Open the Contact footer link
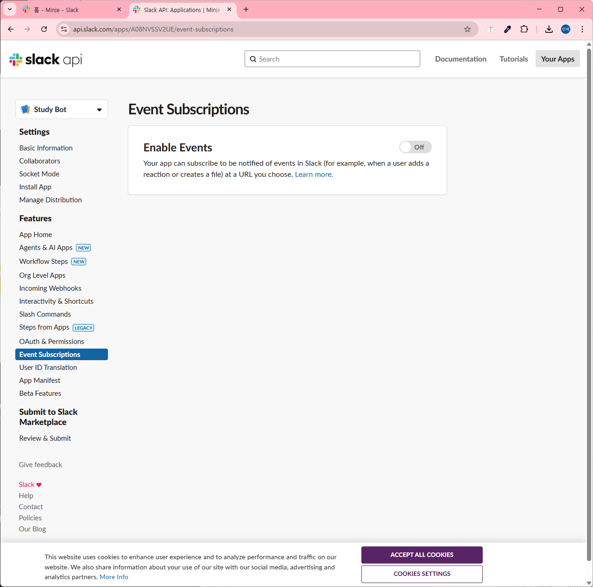The width and height of the screenshot is (593, 587). 31,507
